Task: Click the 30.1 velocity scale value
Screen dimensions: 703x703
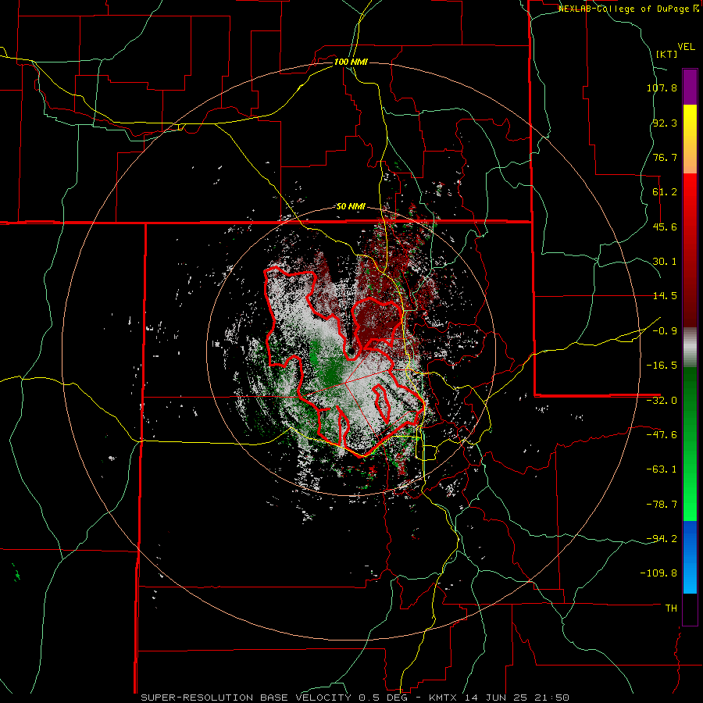Action: click(665, 262)
